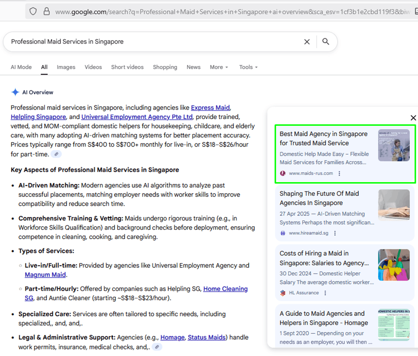Open three-dot menu for hireamaid.sg result
418x356 pixels.
coord(335,233)
